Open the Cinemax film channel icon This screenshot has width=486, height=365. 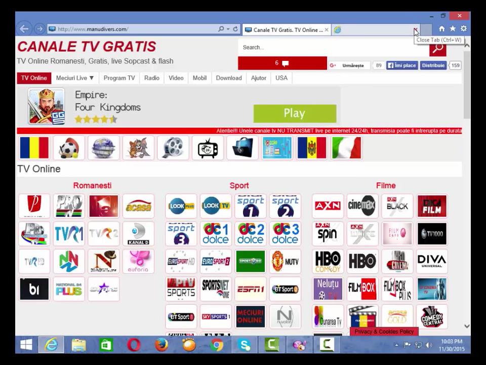pyautogui.click(x=362, y=206)
